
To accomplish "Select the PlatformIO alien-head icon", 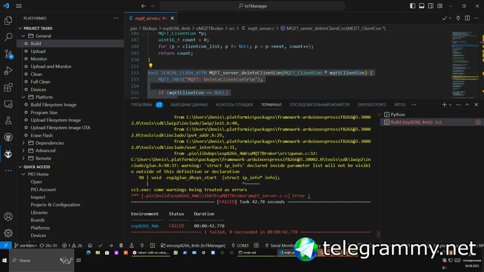I will point(8,154).
